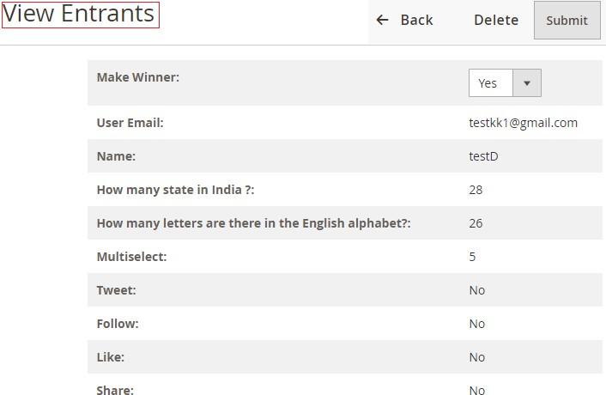The width and height of the screenshot is (606, 395).
Task: Click the Delete button
Action: (496, 20)
